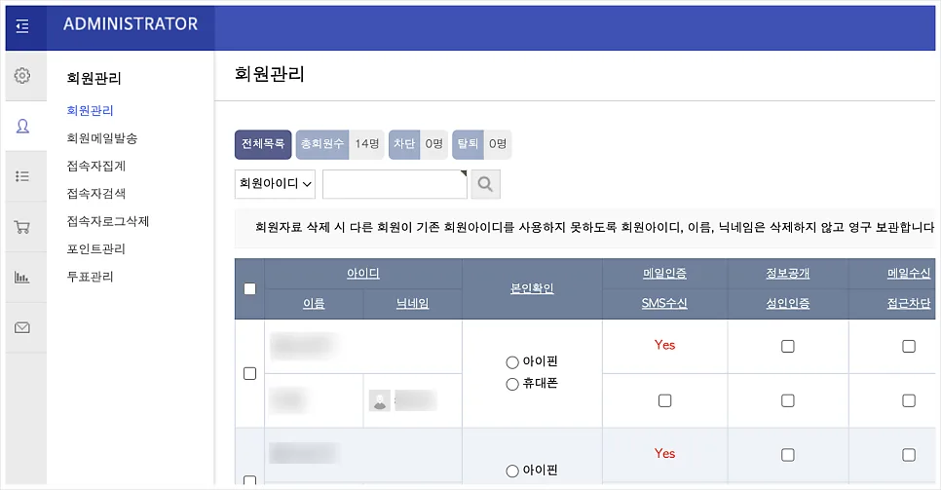Focus the member search text box
This screenshot has height=490, width=941.
(x=395, y=184)
